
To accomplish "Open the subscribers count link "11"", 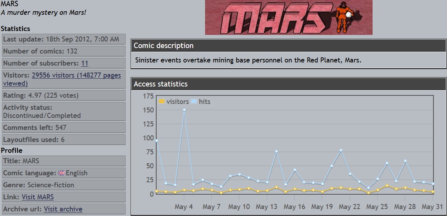I will 85,63.
